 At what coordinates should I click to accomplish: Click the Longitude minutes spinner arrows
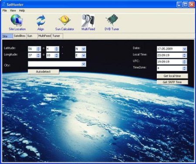click(57, 56)
